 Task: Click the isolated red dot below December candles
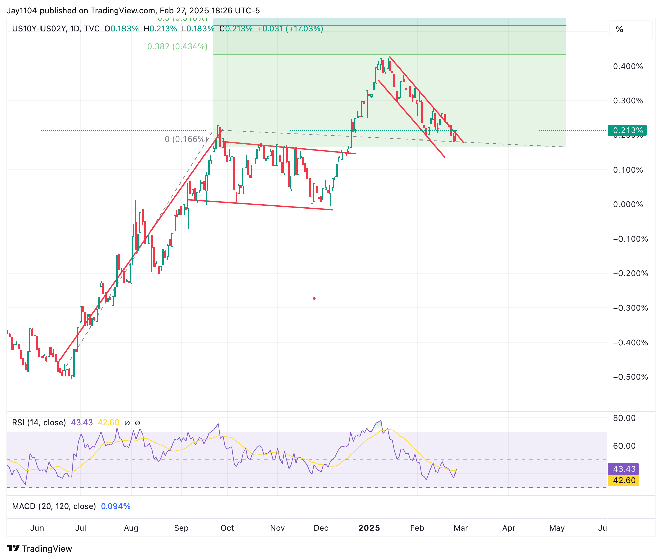point(314,298)
